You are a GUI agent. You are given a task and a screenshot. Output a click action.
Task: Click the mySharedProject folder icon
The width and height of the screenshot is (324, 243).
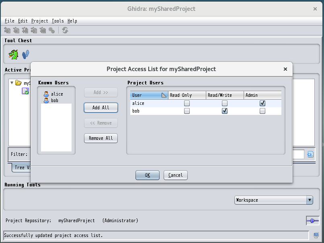point(18,83)
